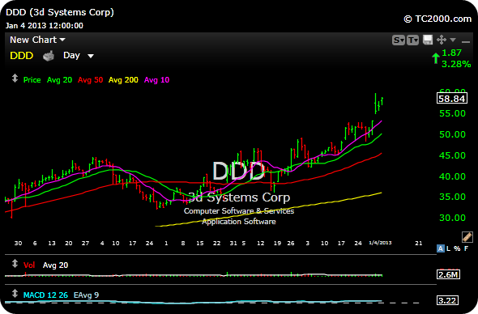The height and width of the screenshot is (314, 478).
Task: Click the 21 date axis label
Action: (419, 243)
